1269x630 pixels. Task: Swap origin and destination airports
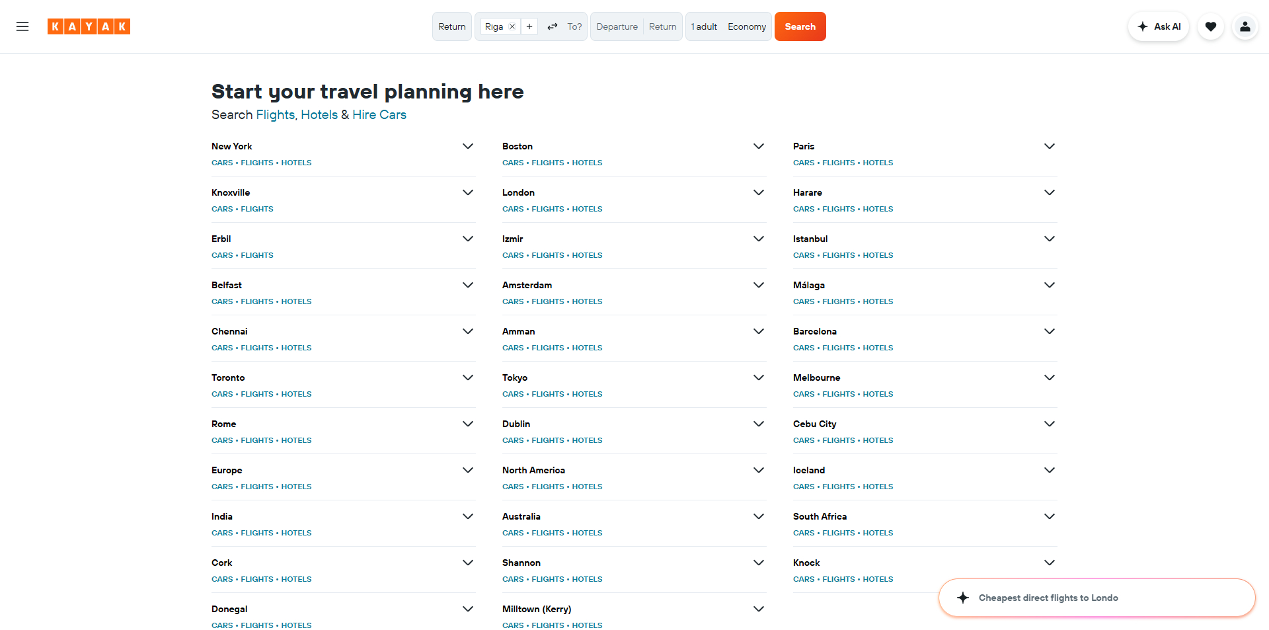tap(553, 26)
